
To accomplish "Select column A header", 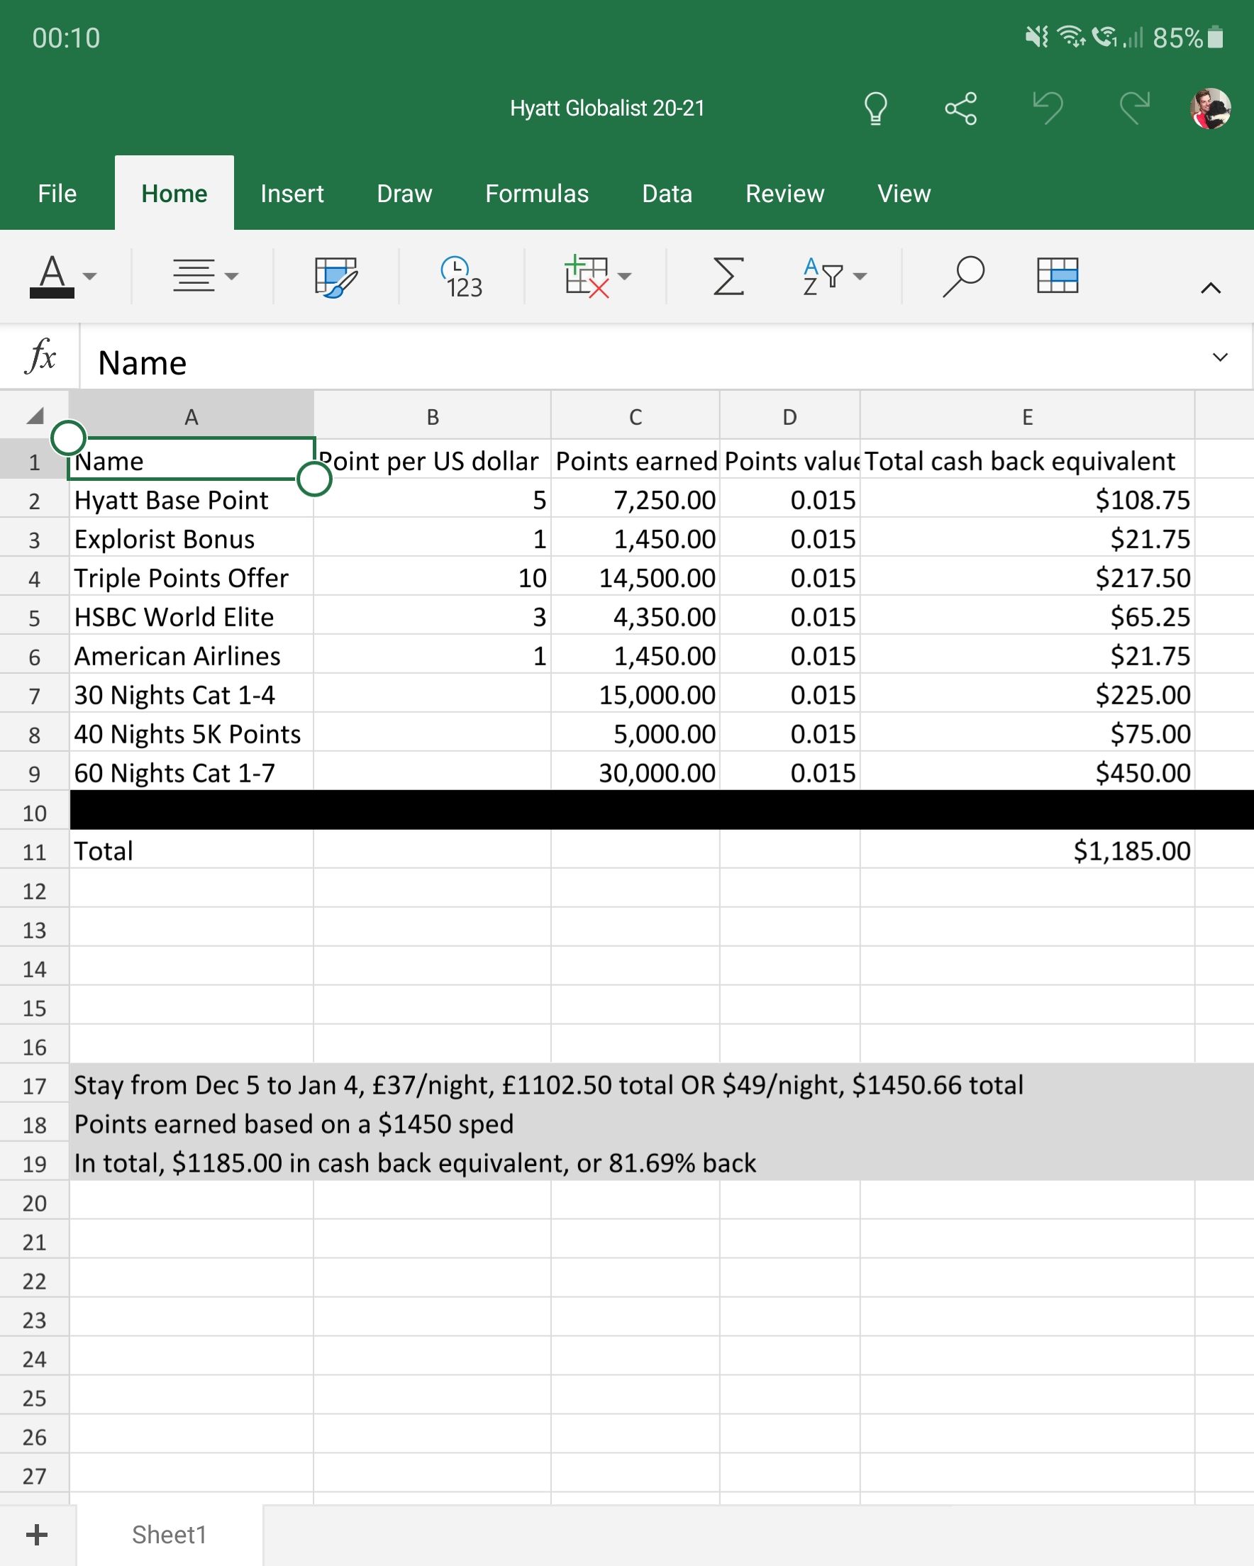I will (x=191, y=416).
